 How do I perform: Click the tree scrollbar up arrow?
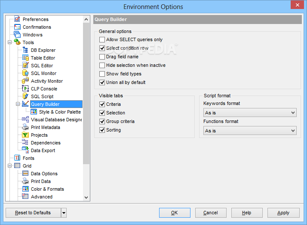(86, 19)
